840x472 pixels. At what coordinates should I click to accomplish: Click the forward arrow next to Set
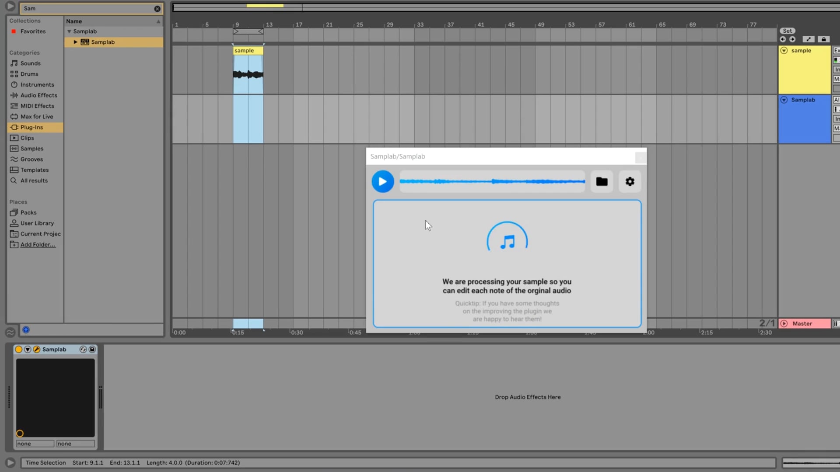pos(792,39)
